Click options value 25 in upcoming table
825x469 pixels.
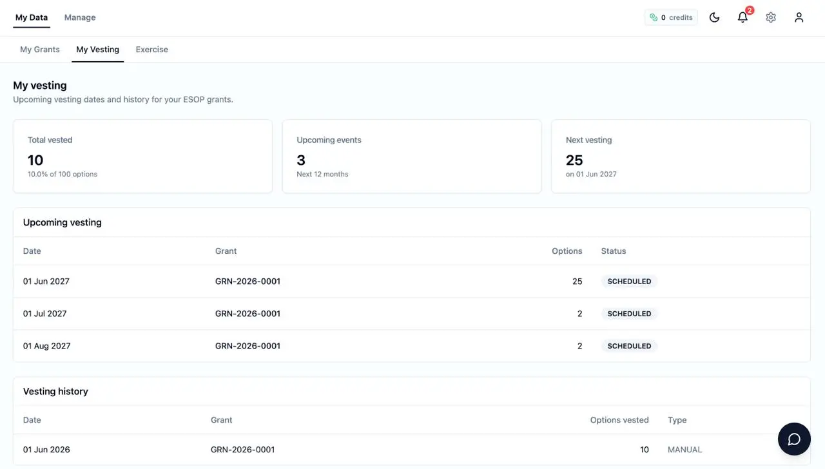point(577,282)
